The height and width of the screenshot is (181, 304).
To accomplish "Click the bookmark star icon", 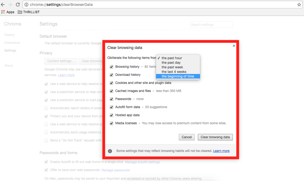I will coord(299,4).
